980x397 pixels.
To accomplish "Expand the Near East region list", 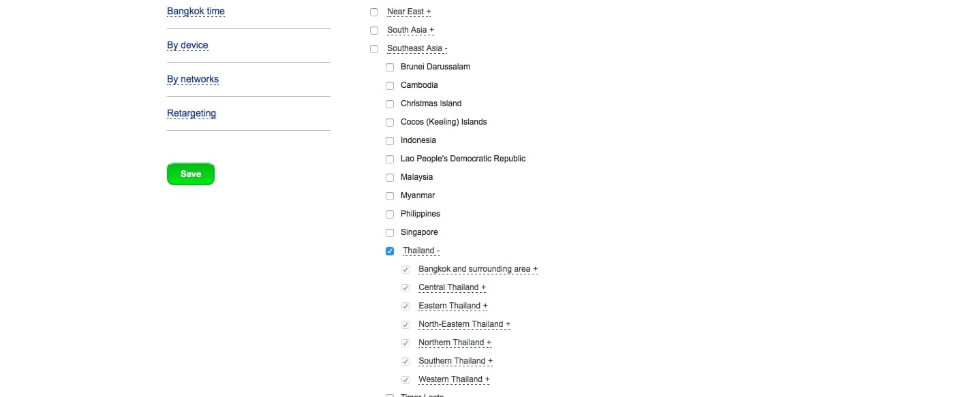I will coord(409,12).
